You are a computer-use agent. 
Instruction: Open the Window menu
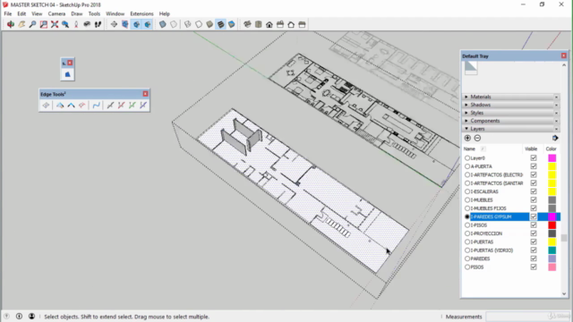coord(115,14)
